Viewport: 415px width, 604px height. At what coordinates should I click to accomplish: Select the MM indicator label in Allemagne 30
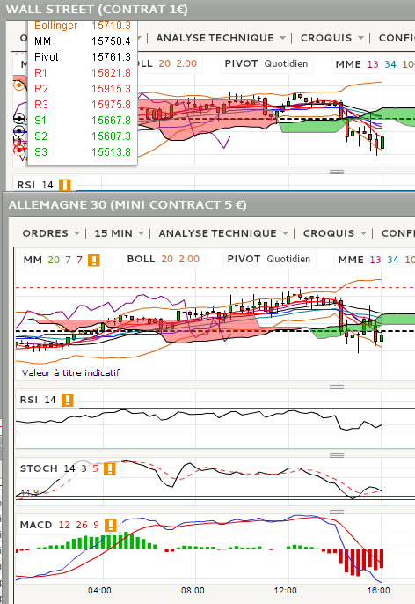click(53, 260)
